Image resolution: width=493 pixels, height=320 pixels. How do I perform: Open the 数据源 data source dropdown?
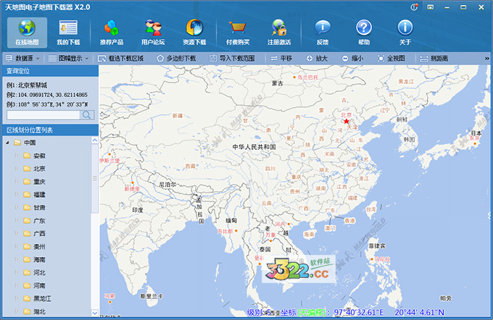coord(22,59)
